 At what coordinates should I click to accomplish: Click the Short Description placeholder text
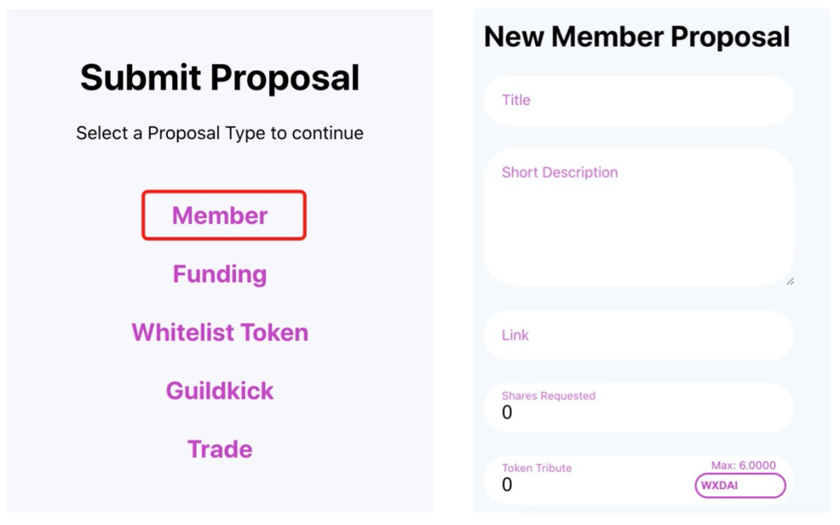tap(560, 173)
